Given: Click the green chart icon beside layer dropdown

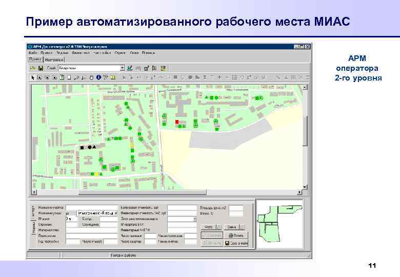Looking at the screenshot, I should pos(130,68).
